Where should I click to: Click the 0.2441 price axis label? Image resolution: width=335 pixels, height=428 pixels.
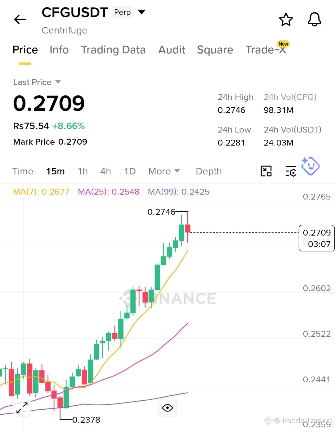tap(317, 379)
